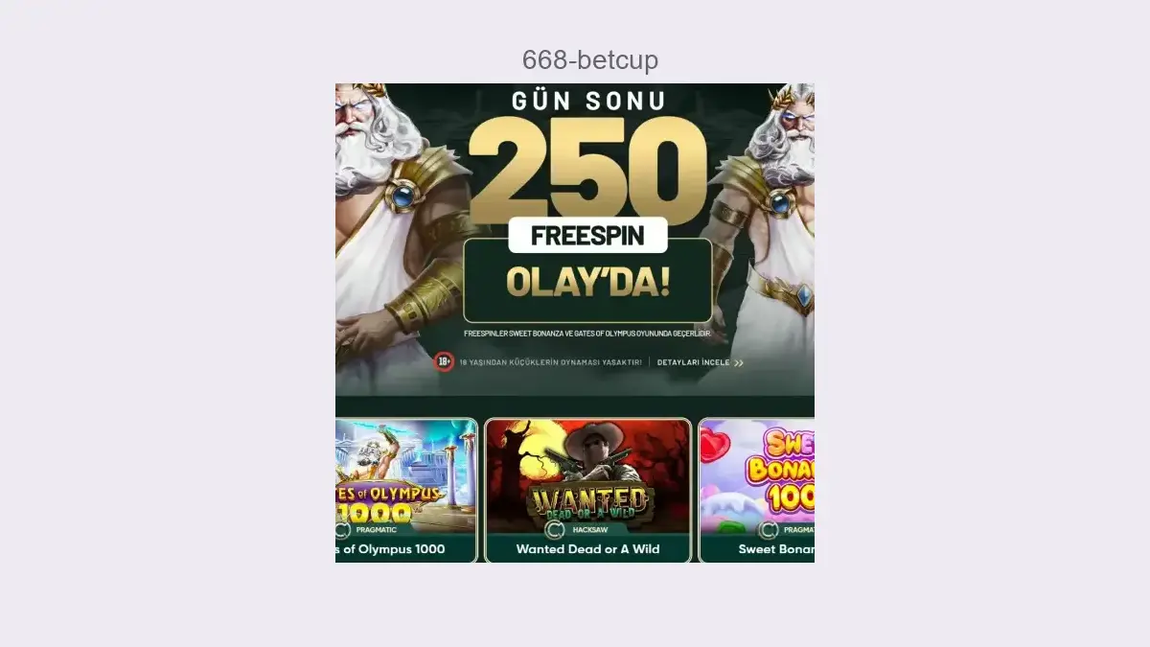Image resolution: width=1150 pixels, height=647 pixels.
Task: Click the white FREESPIN badge
Action: (587, 235)
